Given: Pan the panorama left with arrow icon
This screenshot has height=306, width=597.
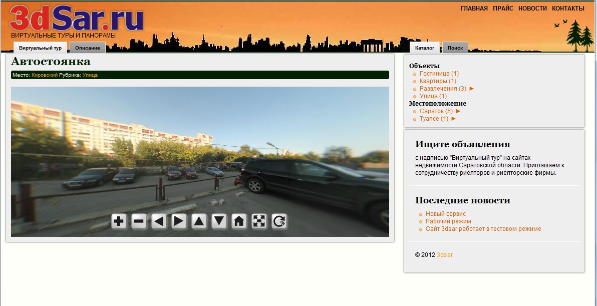Looking at the screenshot, I should tap(159, 221).
